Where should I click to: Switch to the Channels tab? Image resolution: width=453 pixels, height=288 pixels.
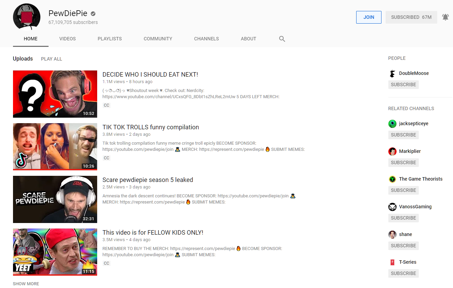(207, 39)
